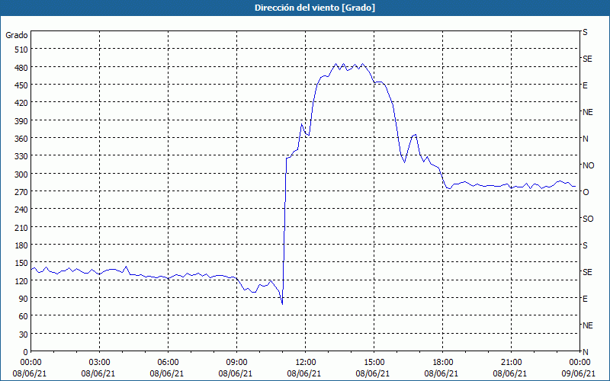Image resolution: width=610 pixels, height=381 pixels.
Task: Click the 180 left axis label
Action: [21, 245]
